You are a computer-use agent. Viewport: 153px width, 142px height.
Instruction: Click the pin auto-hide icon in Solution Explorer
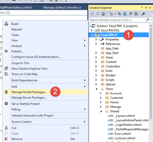tap(146, 7)
